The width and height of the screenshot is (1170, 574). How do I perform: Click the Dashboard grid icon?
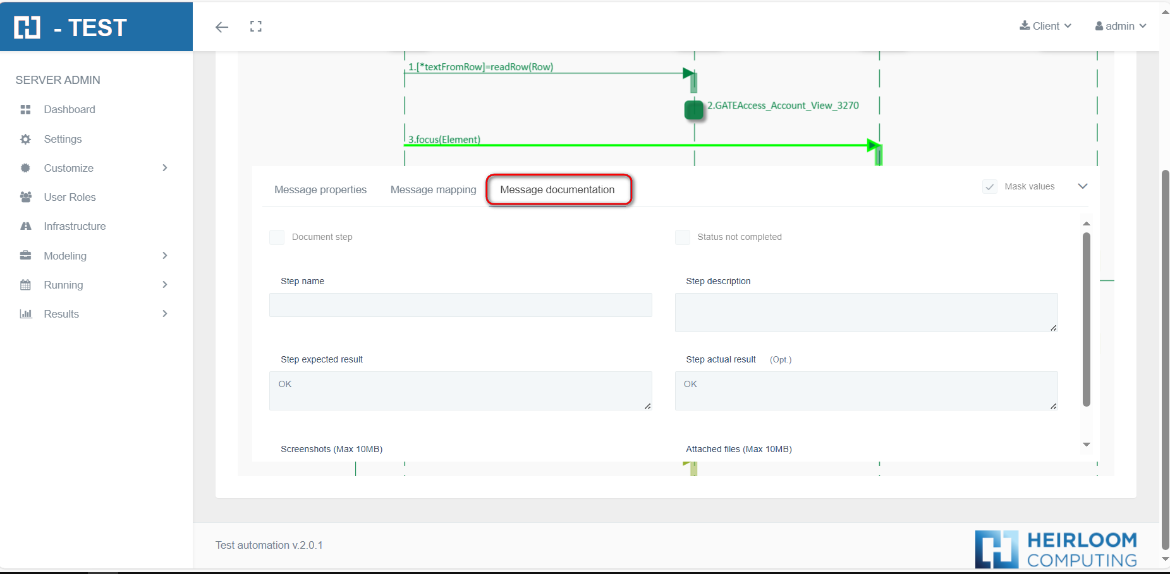[x=25, y=110]
